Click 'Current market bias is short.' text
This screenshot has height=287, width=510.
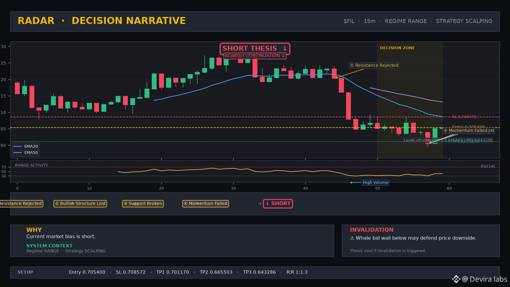tap(61, 237)
